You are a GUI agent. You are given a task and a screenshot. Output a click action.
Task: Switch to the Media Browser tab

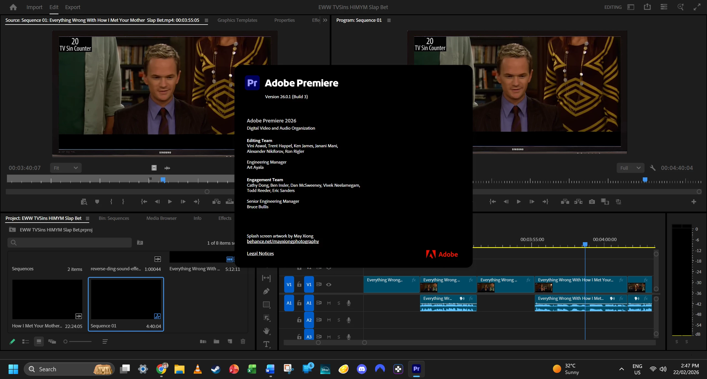tap(161, 218)
